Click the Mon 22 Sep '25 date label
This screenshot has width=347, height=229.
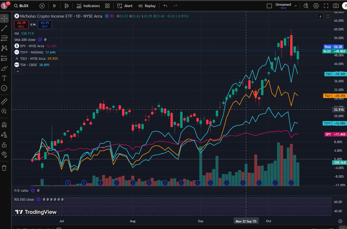point(246,221)
